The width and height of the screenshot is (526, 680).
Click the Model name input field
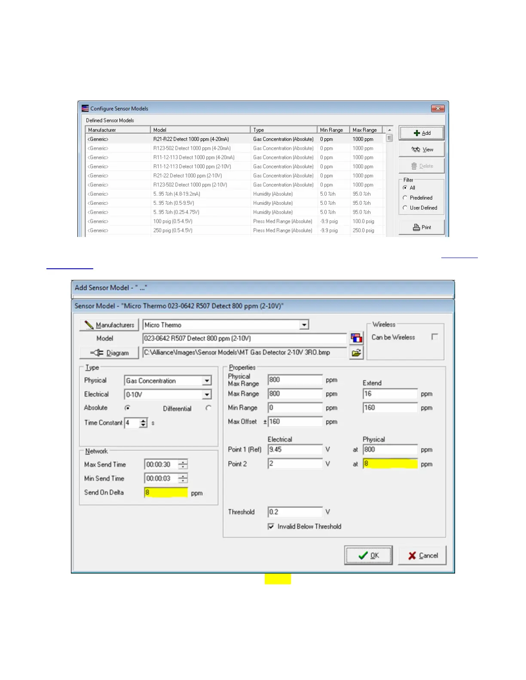coord(244,339)
